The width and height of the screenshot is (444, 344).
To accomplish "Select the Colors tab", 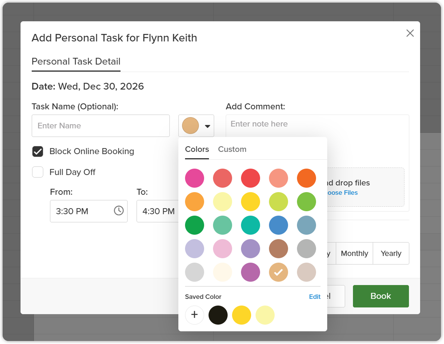I will [197, 149].
